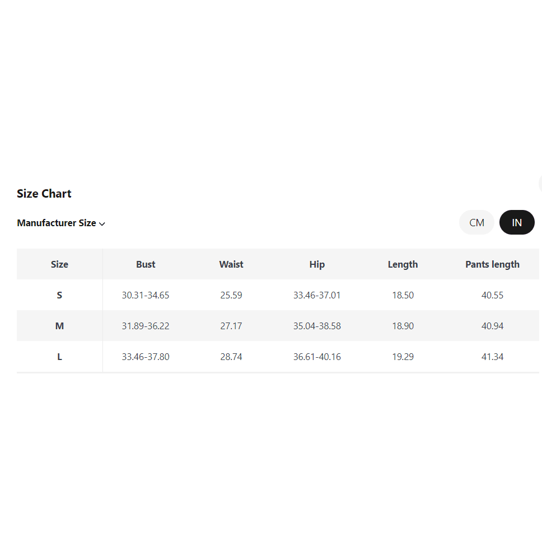The width and height of the screenshot is (542, 542).
Task: Click pants length value 40.55
Action: [492, 295]
